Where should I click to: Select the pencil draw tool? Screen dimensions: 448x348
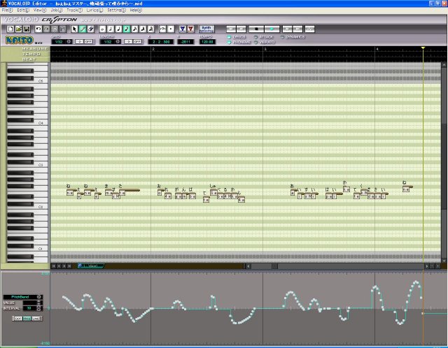pyautogui.click(x=83, y=29)
